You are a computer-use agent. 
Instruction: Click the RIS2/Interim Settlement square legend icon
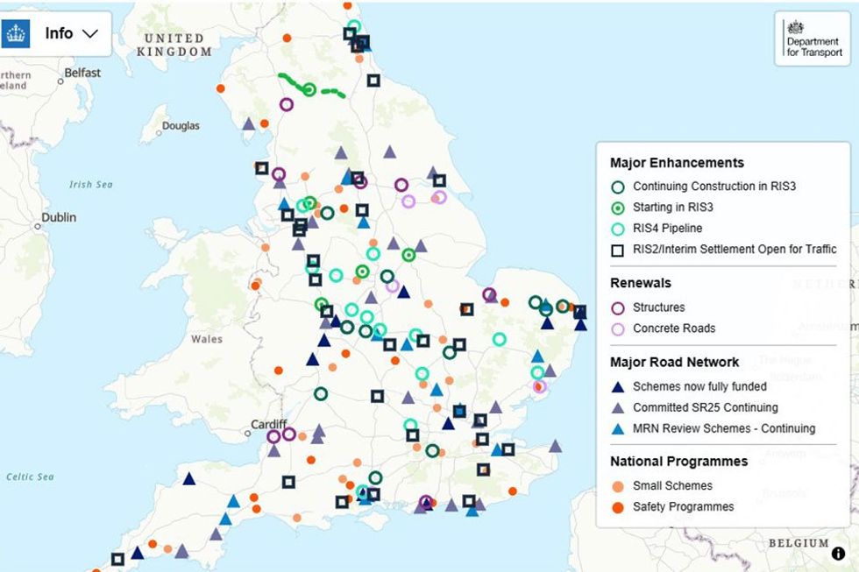click(618, 249)
